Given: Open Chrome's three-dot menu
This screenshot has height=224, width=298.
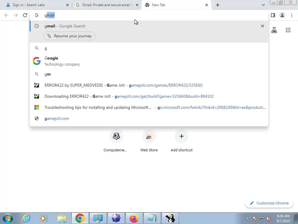Looking at the screenshot, I should [x=292, y=15].
